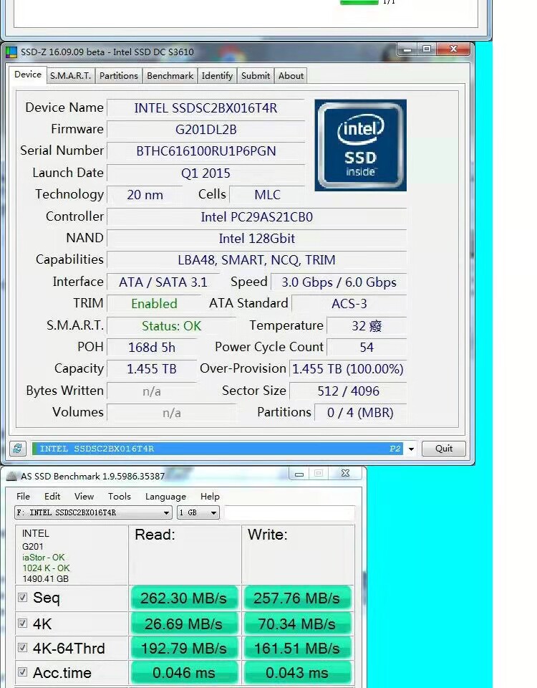Open the About tab

click(x=291, y=76)
